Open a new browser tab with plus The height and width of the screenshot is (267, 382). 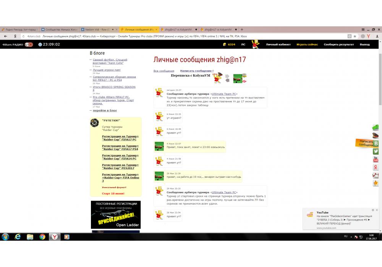(242, 29)
